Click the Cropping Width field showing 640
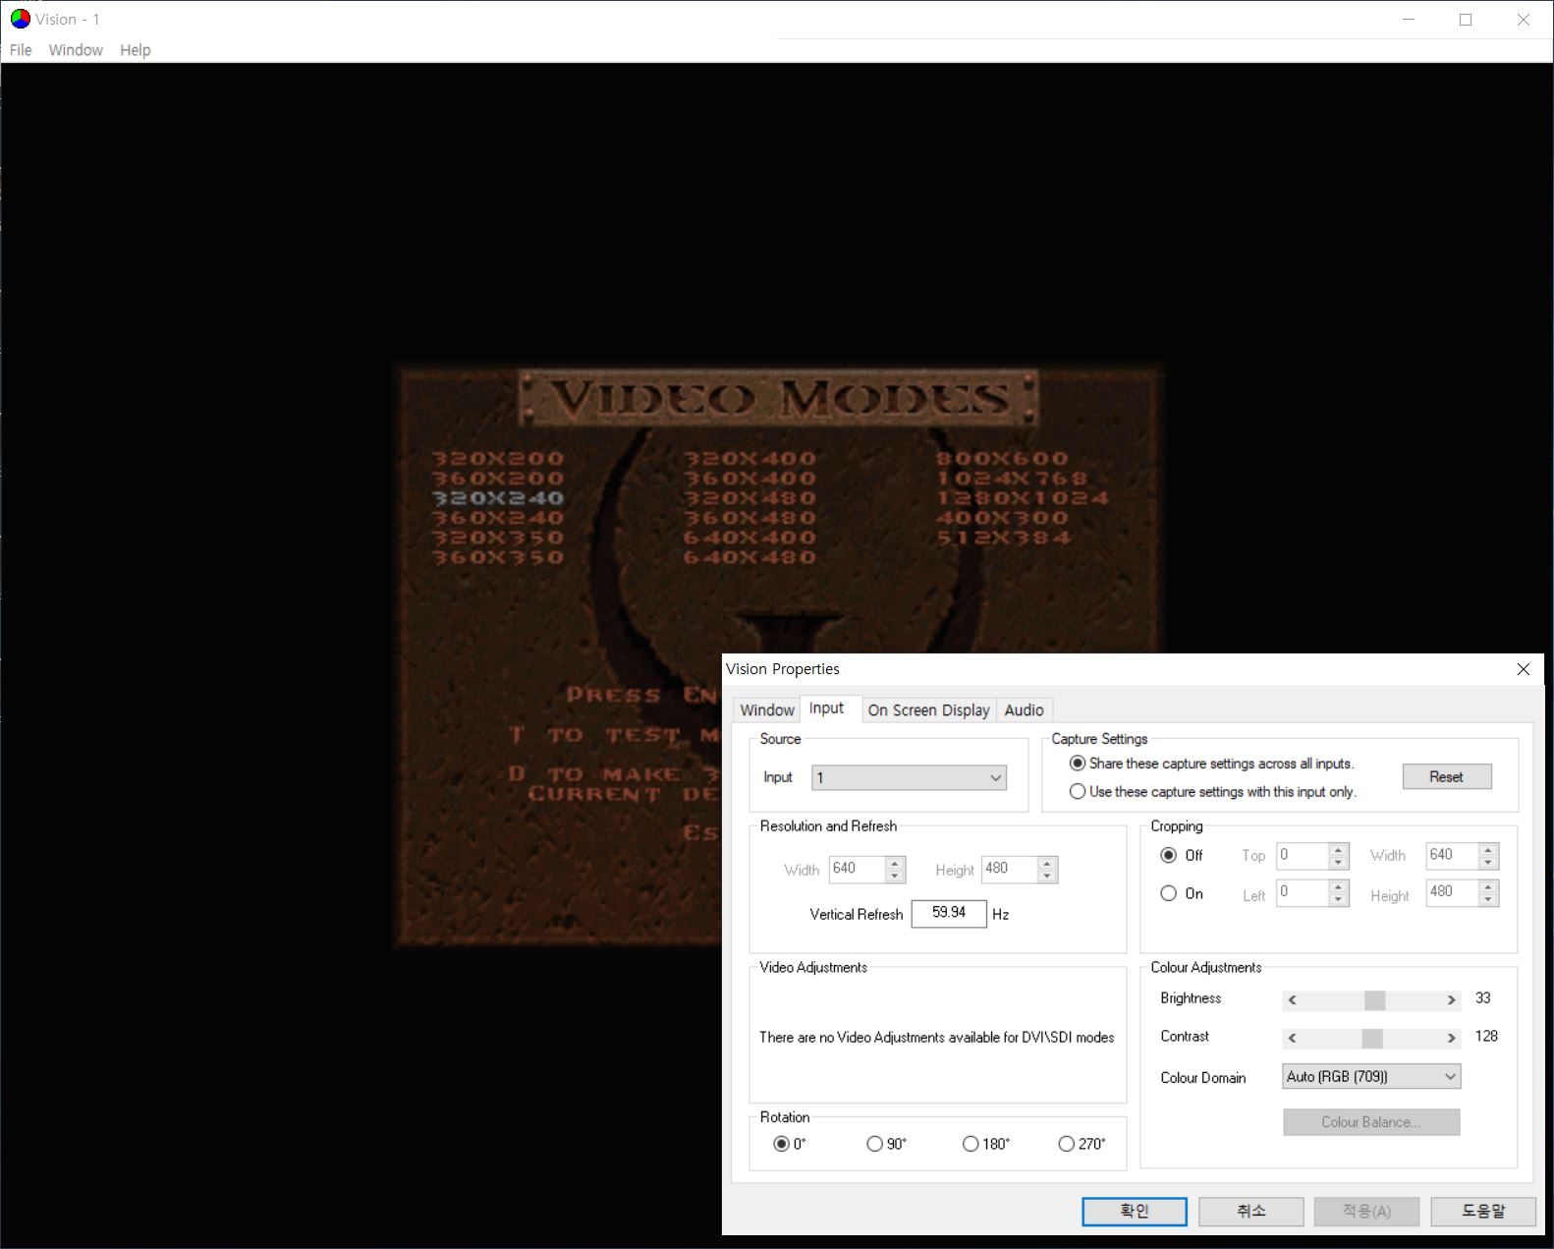The width and height of the screenshot is (1554, 1249). 1452,856
